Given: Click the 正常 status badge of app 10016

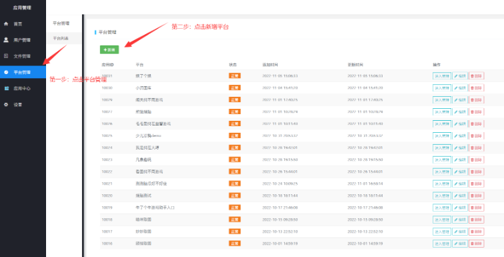Looking at the screenshot, I should coord(234,244).
